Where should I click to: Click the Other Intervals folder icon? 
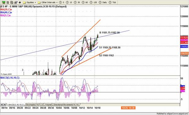(x=39, y=3)
